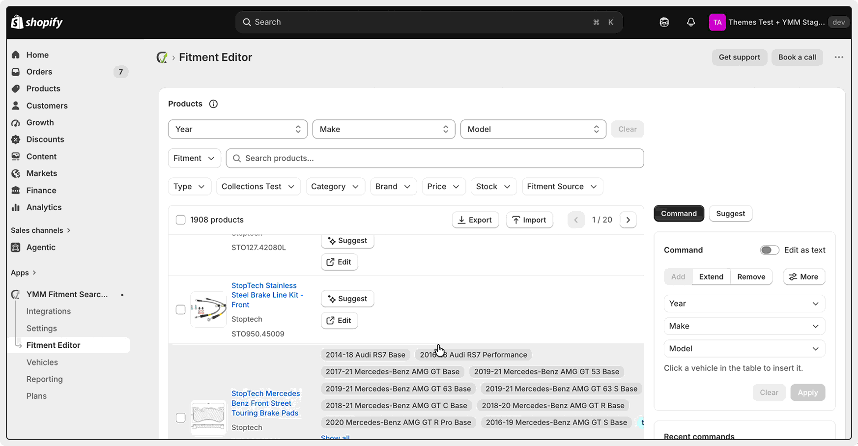Tick the StopTech Brake Line Kit checkbox

pos(181,309)
